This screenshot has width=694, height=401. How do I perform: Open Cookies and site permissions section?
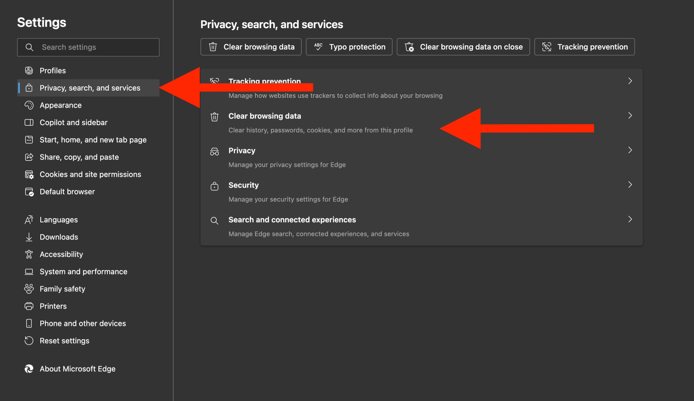88,174
